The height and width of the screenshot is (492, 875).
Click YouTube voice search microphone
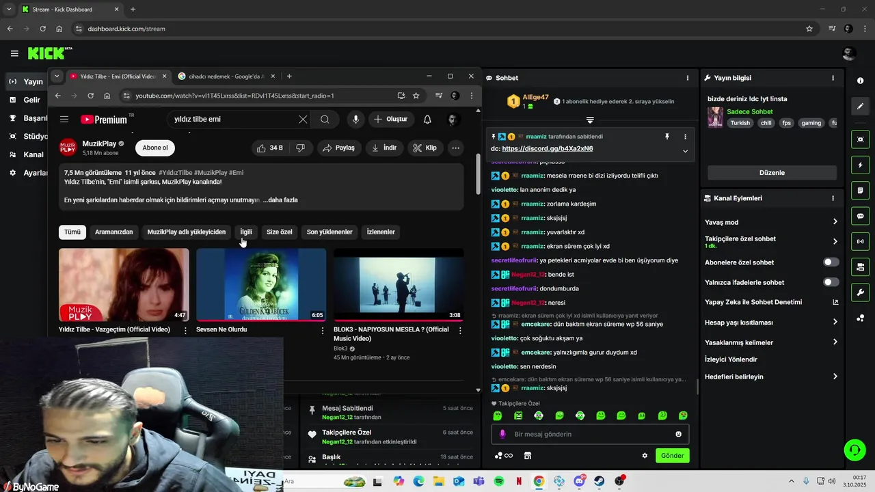click(355, 119)
